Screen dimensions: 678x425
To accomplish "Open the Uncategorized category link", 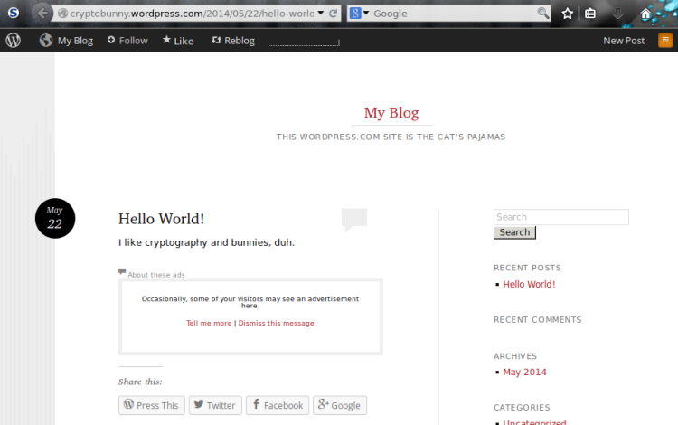I will [534, 422].
